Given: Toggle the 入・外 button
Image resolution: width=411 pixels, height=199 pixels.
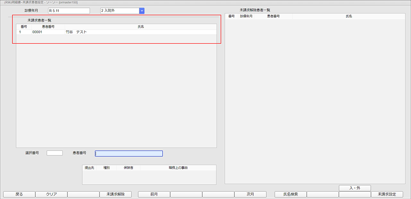Looking at the screenshot, I should tap(355, 188).
